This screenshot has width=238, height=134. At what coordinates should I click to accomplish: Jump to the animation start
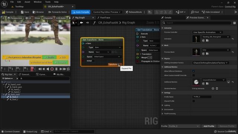click(40, 69)
